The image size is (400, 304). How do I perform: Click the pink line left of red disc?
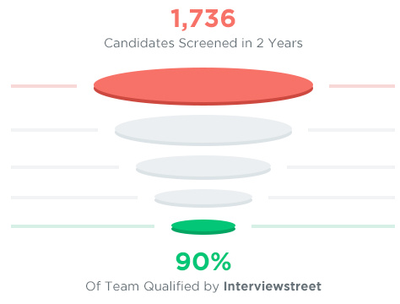pos(44,86)
